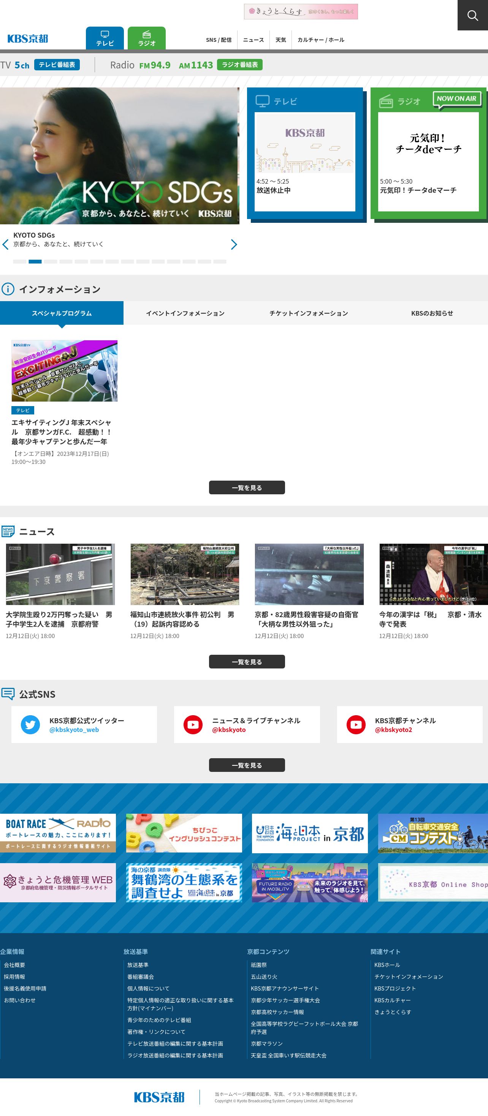Viewport: 488px width, 1116px height.
Task: Switch to KBSのお知らせ tab
Action: [x=432, y=313]
